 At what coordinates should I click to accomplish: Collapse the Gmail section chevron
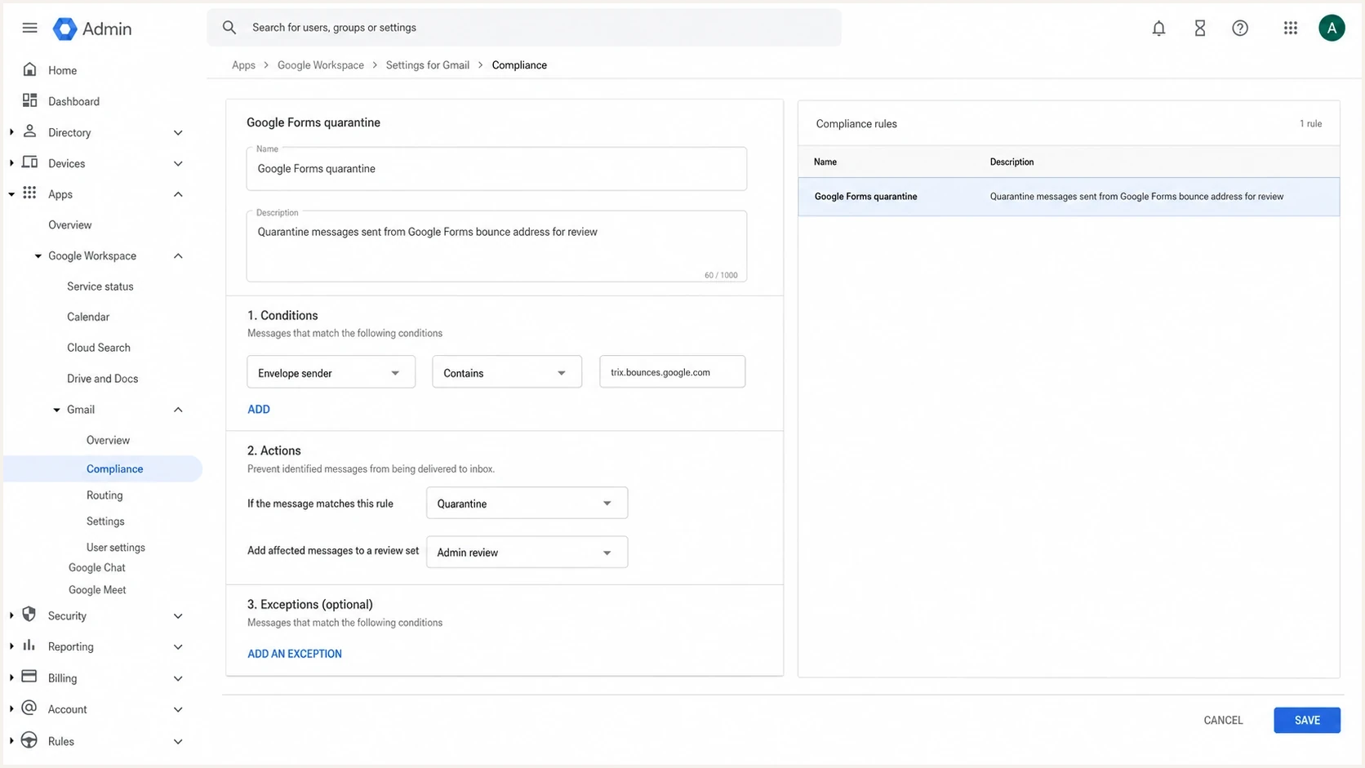tap(178, 409)
